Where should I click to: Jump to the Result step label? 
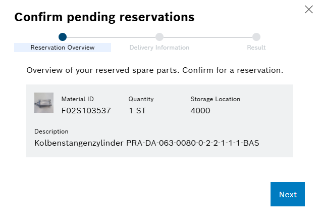pyautogui.click(x=256, y=48)
